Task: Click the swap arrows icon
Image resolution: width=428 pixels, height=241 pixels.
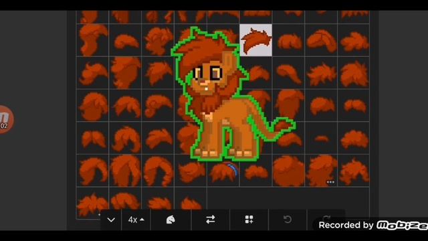Action: pyautogui.click(x=211, y=220)
